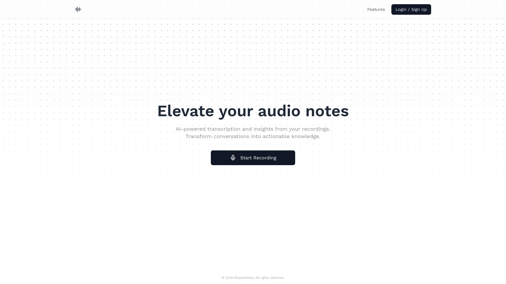Click the Login / Sign Up button icon
Screen dimensions: 506x284
(411, 9)
